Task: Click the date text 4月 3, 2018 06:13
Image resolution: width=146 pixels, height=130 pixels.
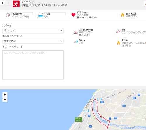Action: [40, 5]
